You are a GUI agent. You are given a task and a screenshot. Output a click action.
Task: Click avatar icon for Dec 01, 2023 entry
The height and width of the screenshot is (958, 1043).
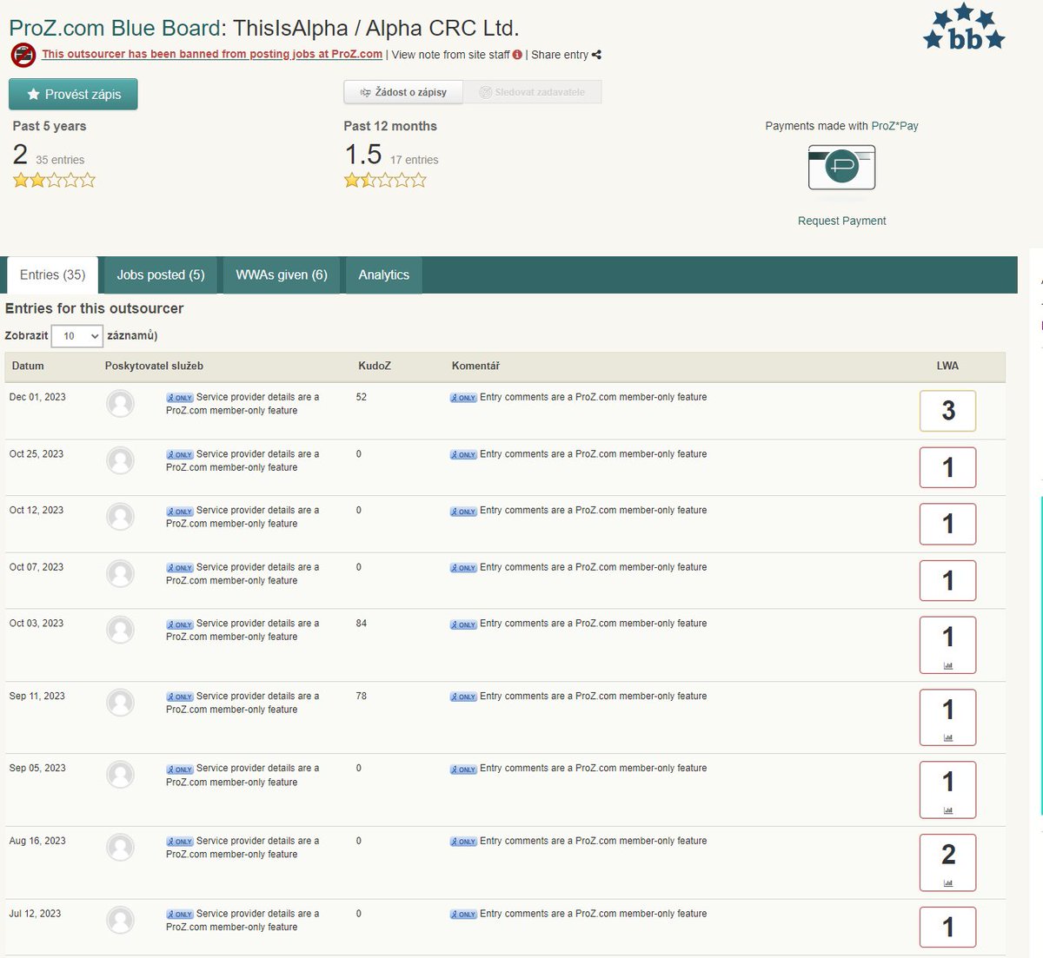point(120,404)
